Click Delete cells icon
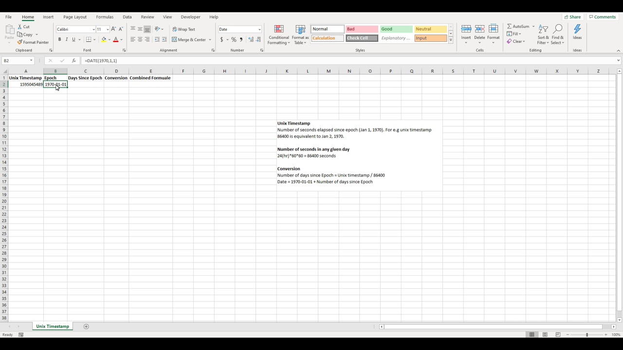 (479, 30)
